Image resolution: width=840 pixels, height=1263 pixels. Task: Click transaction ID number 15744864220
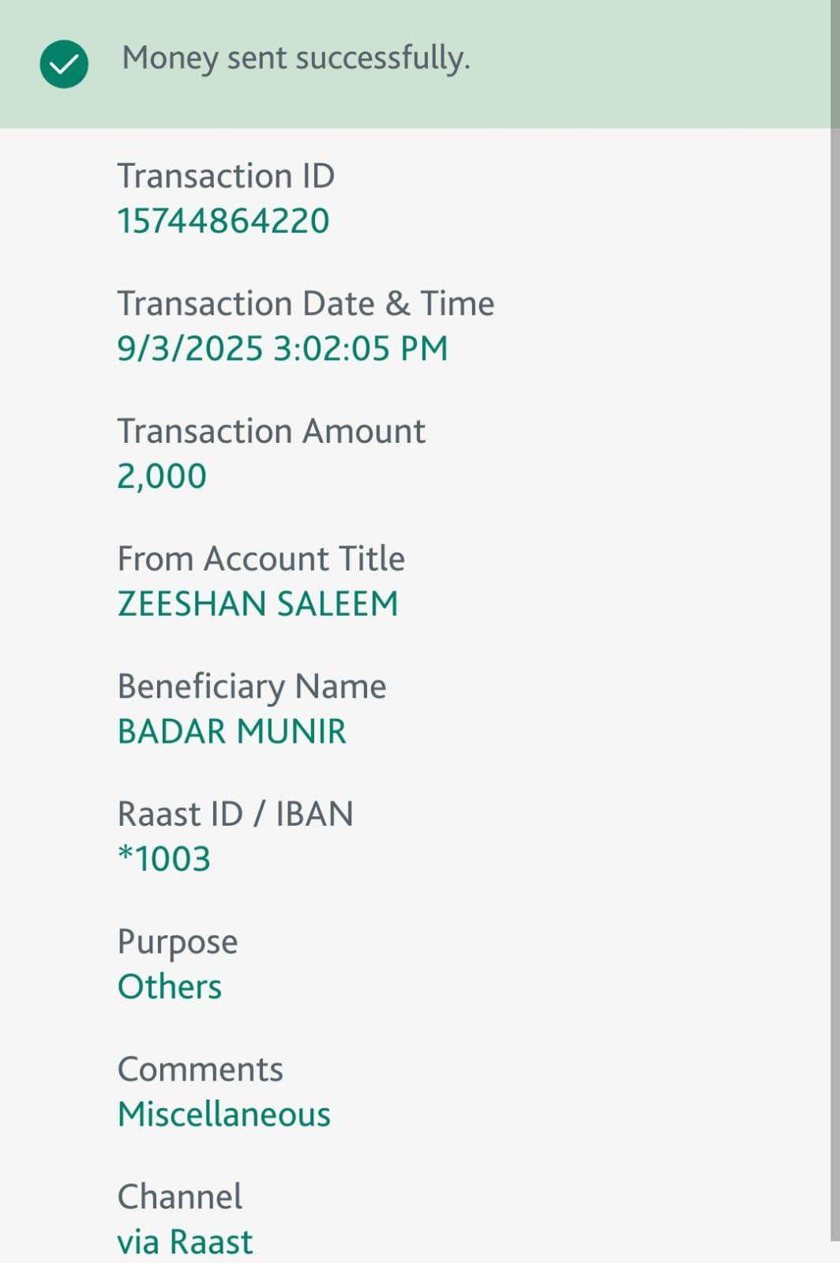(223, 221)
